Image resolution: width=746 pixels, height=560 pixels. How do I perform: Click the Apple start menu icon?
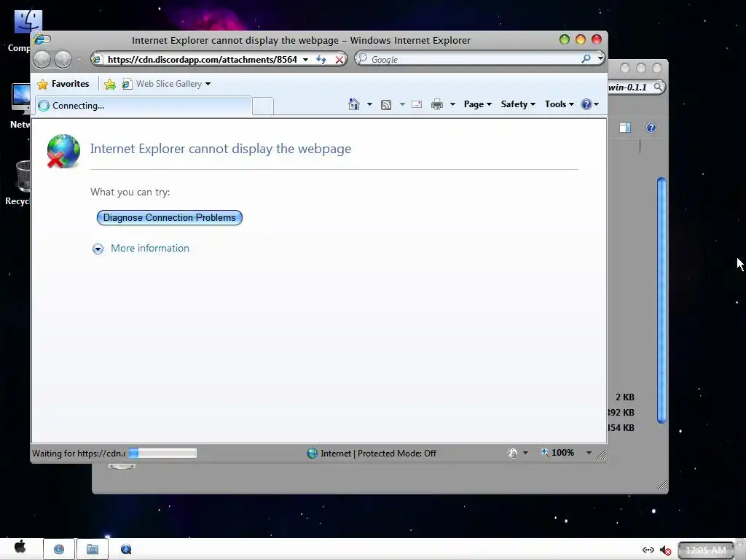pyautogui.click(x=20, y=548)
